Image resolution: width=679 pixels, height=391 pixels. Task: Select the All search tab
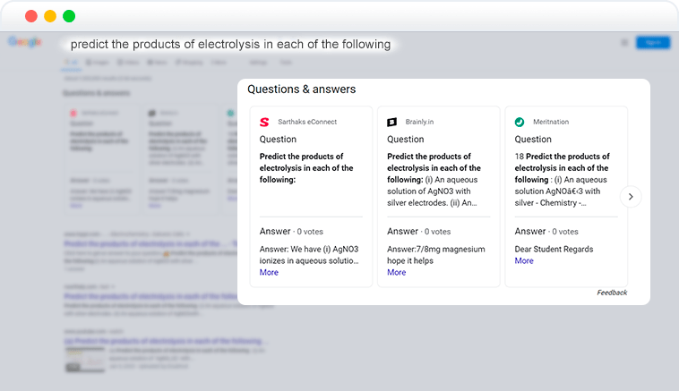(72, 63)
